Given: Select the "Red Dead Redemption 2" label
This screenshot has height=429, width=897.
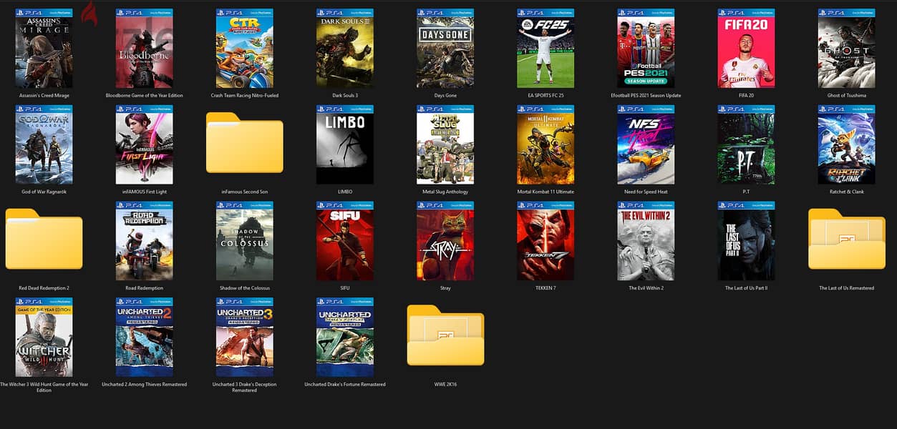Looking at the screenshot, I should point(44,288).
